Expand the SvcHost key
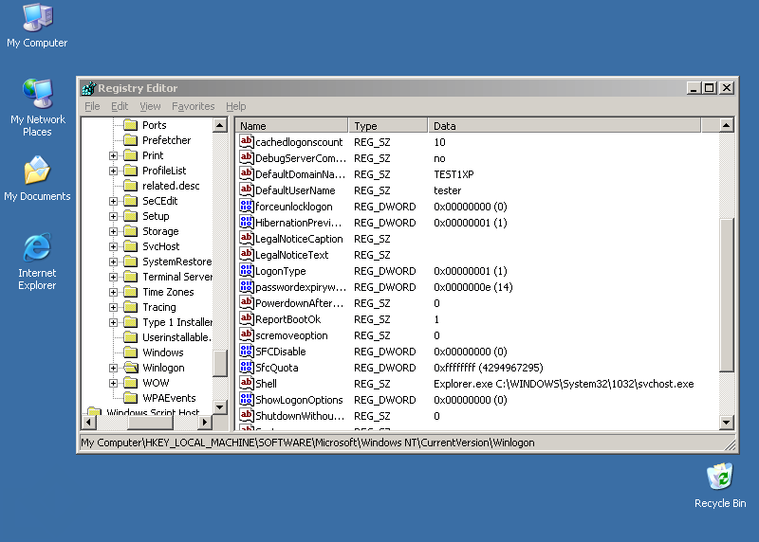This screenshot has width=759, height=542. point(113,246)
